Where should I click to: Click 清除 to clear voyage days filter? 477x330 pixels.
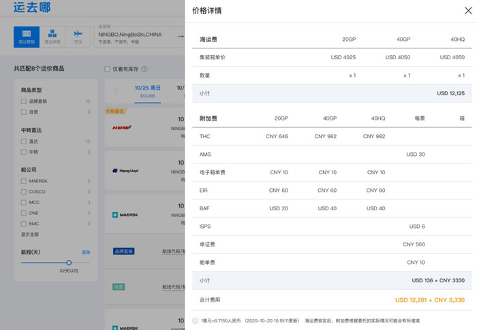pyautogui.click(x=86, y=252)
